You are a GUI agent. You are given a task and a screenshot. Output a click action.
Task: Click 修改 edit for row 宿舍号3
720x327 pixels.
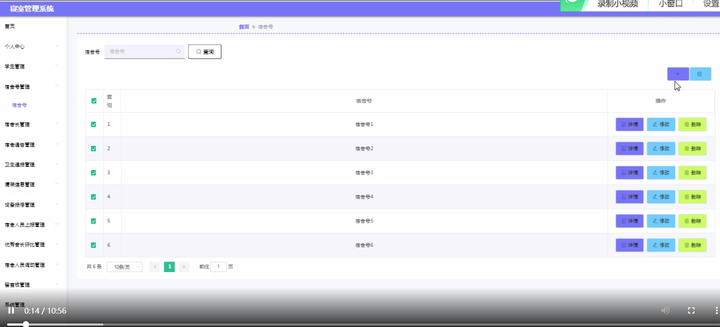tap(661, 173)
